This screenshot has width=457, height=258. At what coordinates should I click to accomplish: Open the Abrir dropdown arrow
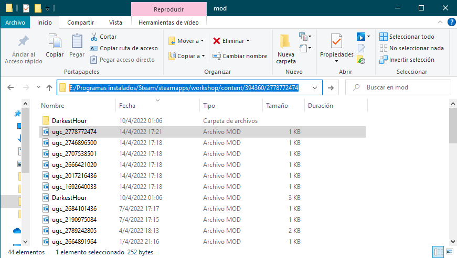pyautogui.click(x=369, y=37)
